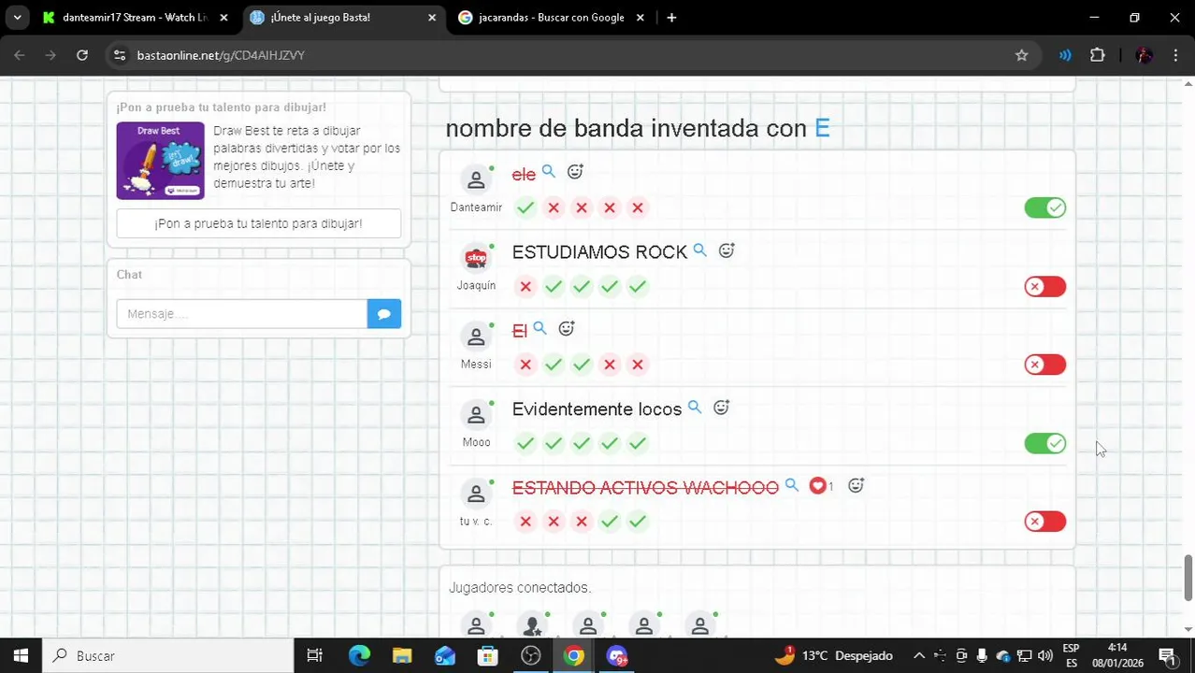The height and width of the screenshot is (673, 1195).
Task: Show hidden system tray icons
Action: coord(919,656)
